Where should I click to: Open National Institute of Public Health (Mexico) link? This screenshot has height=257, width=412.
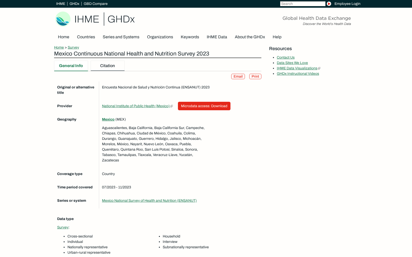tap(136, 106)
